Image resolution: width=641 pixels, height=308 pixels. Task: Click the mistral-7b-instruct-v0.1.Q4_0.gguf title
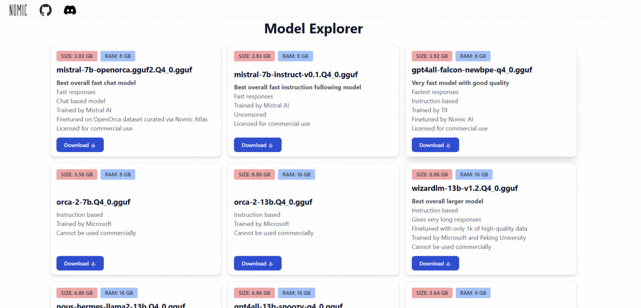click(296, 75)
